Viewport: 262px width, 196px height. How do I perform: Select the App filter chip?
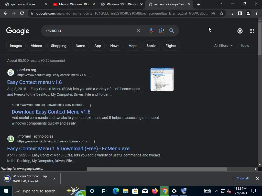click(x=97, y=46)
